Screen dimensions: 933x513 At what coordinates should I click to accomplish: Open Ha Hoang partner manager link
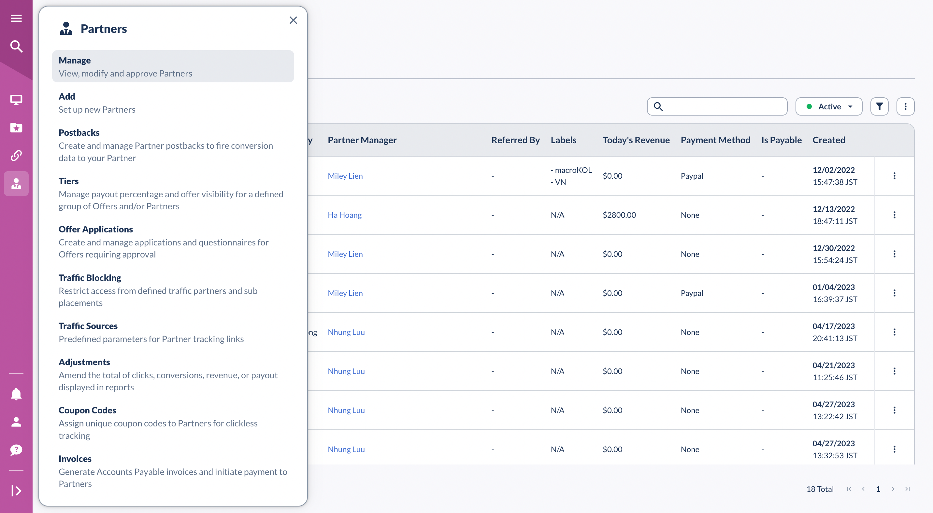pyautogui.click(x=344, y=215)
